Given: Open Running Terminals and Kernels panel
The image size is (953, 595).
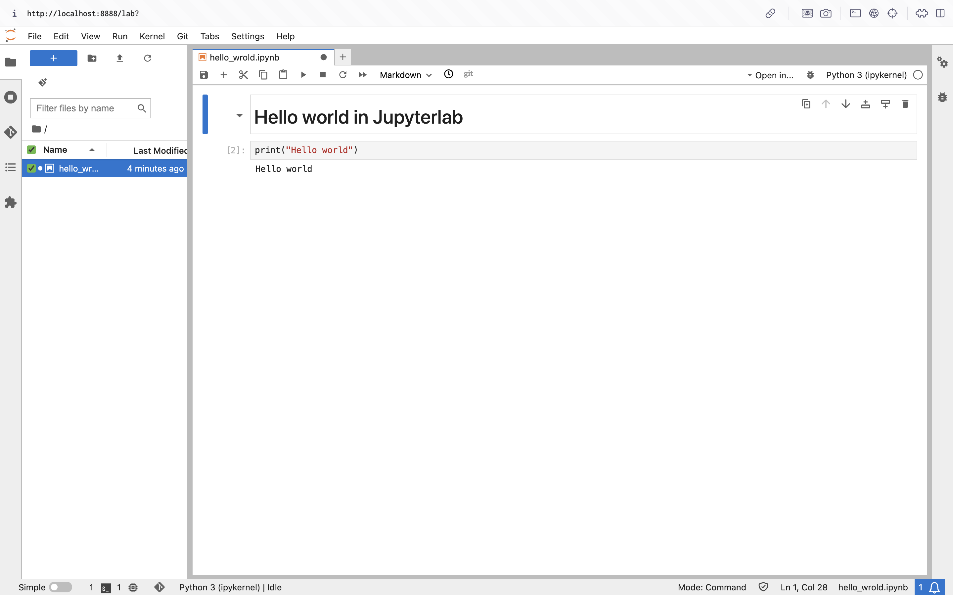Looking at the screenshot, I should click(x=11, y=97).
